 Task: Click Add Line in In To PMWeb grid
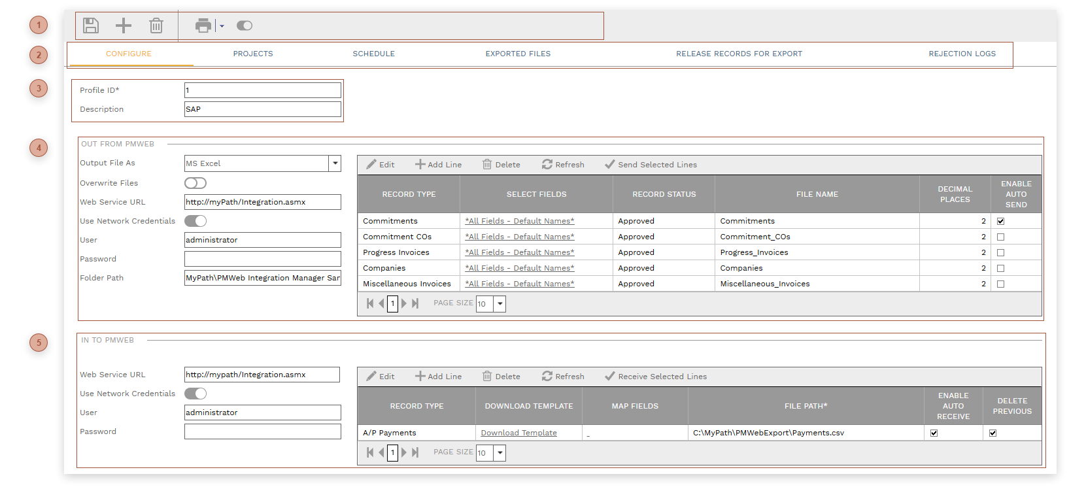point(439,377)
